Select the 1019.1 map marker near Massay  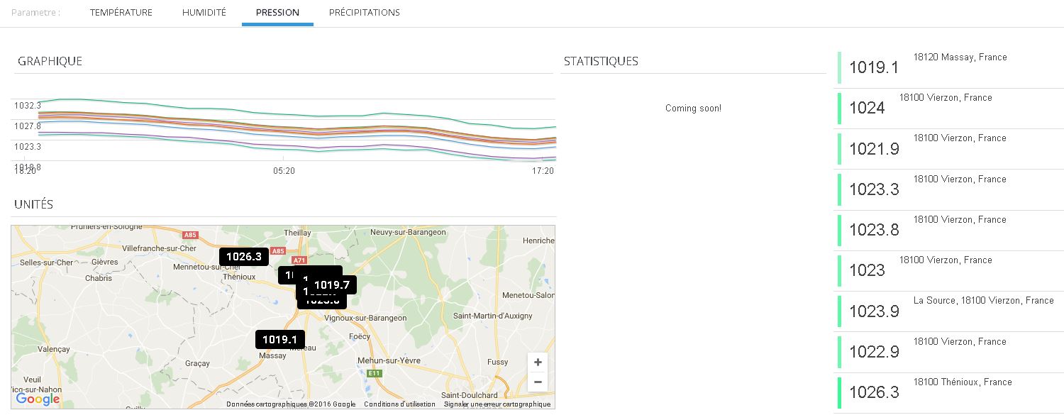pos(280,340)
